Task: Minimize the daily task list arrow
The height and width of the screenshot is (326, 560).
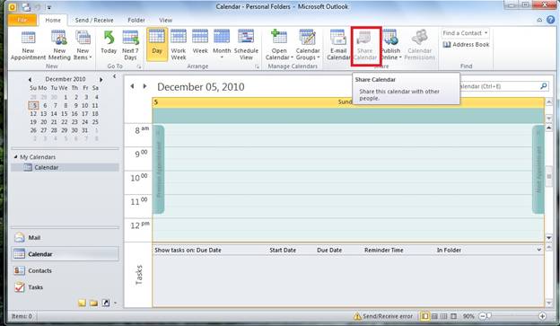Action: (x=539, y=250)
